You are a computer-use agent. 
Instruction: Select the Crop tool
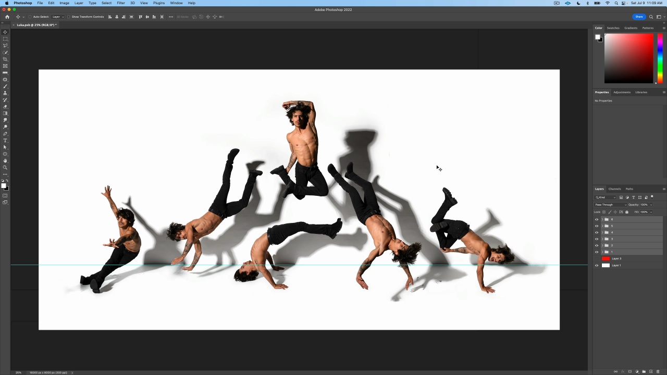[x=5, y=59]
